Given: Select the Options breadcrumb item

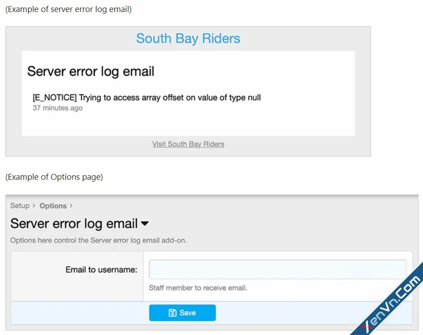Looking at the screenshot, I should [x=52, y=206].
